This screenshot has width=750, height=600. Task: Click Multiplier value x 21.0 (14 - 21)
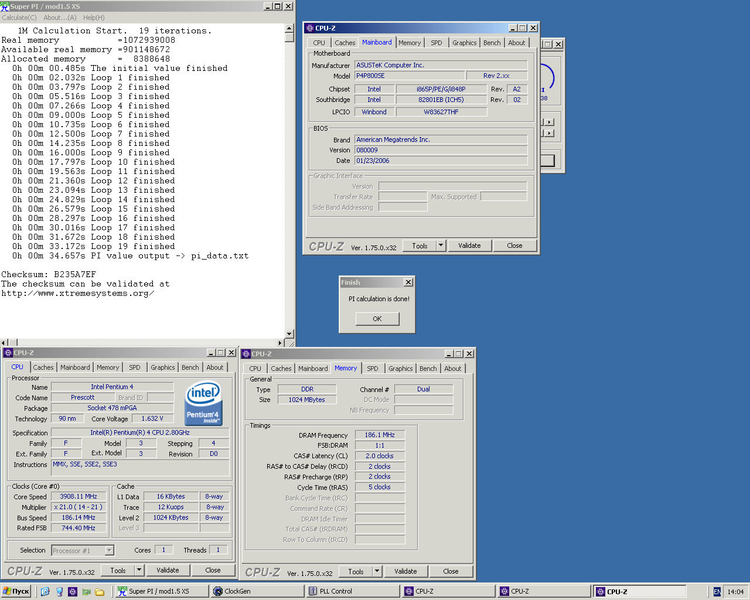point(79,507)
